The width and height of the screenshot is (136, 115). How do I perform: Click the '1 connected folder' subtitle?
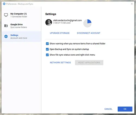19,16
